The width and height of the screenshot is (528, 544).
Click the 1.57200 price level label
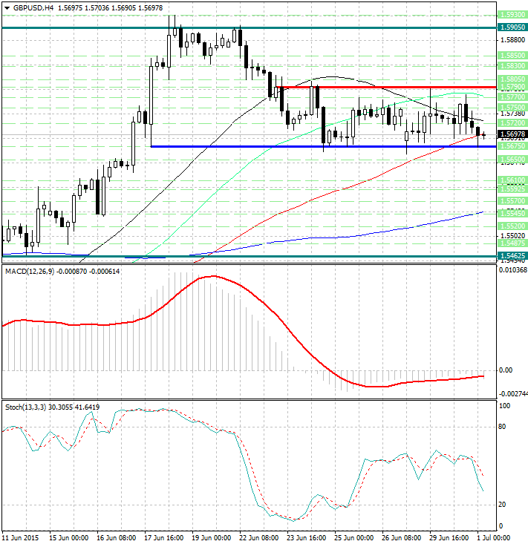tap(512, 122)
